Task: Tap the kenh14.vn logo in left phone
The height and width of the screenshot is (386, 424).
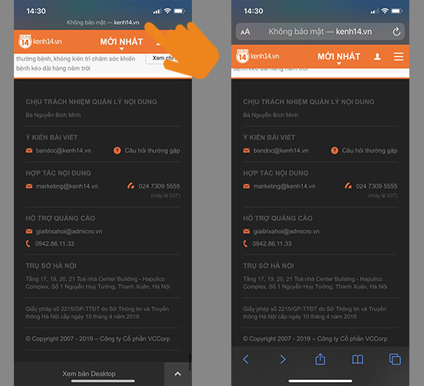Action: tap(40, 42)
